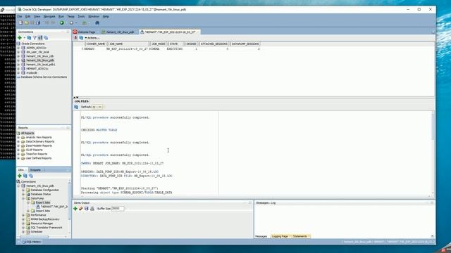Click the red Freeze/pin icon in export job tab
The width and height of the screenshot is (451, 253).
click(x=75, y=37)
